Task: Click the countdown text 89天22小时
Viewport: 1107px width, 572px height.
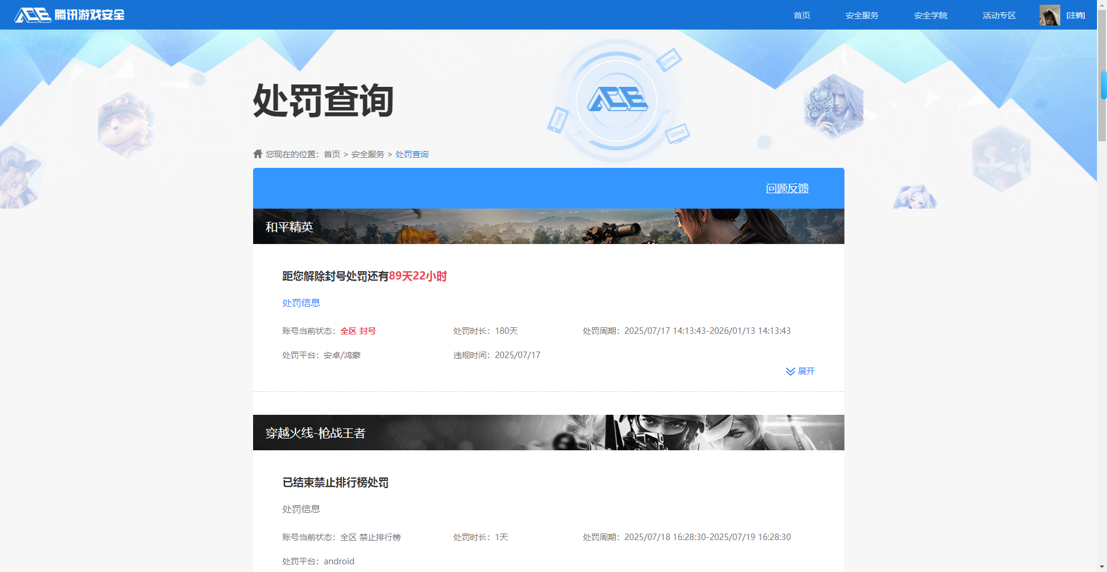Action: coord(418,276)
